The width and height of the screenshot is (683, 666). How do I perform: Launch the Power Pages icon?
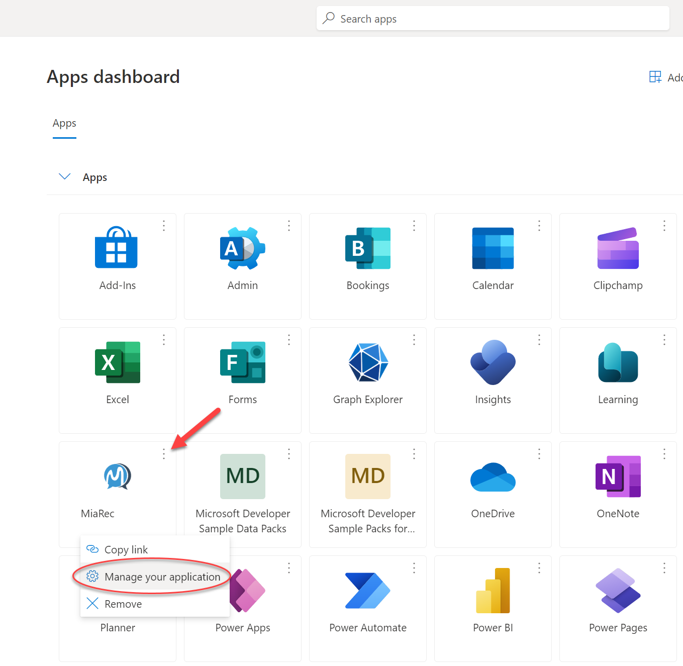pyautogui.click(x=618, y=590)
